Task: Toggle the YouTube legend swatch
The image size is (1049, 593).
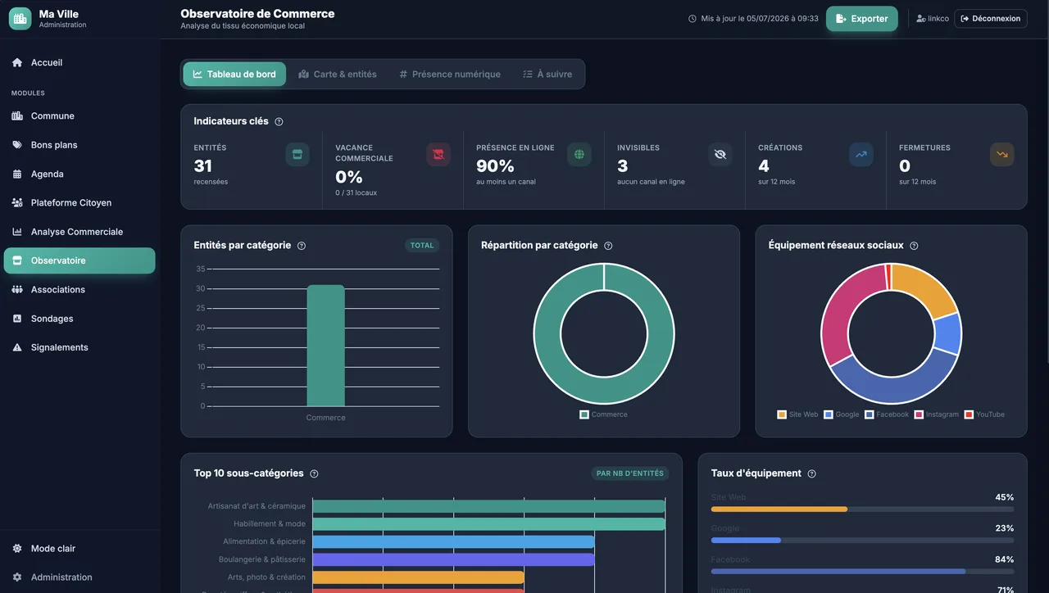Action: (970, 414)
